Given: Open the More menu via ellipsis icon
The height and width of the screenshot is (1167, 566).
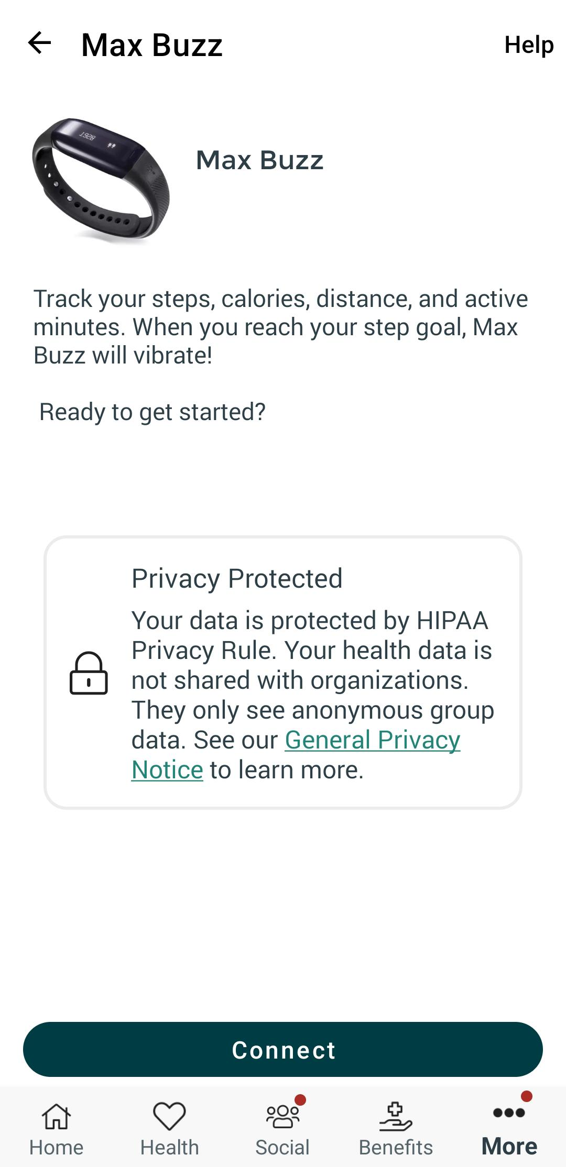Looking at the screenshot, I should point(509,1114).
